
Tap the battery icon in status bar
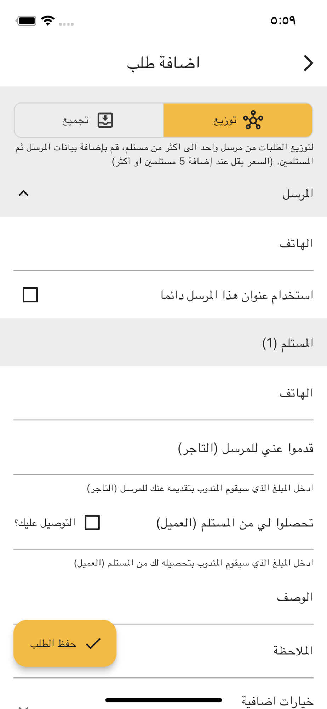click(26, 21)
